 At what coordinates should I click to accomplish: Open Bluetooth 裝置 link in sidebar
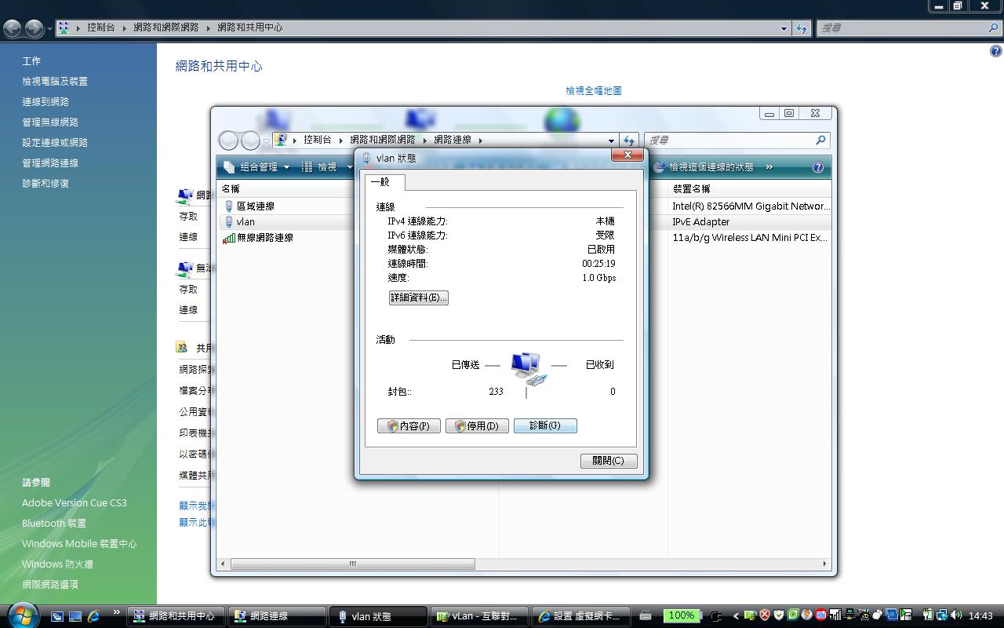coord(54,524)
